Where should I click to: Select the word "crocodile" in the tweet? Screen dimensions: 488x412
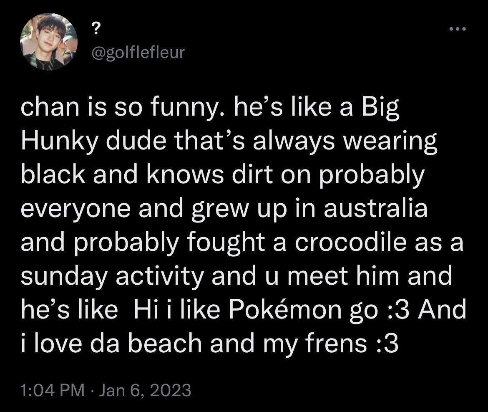click(x=350, y=243)
